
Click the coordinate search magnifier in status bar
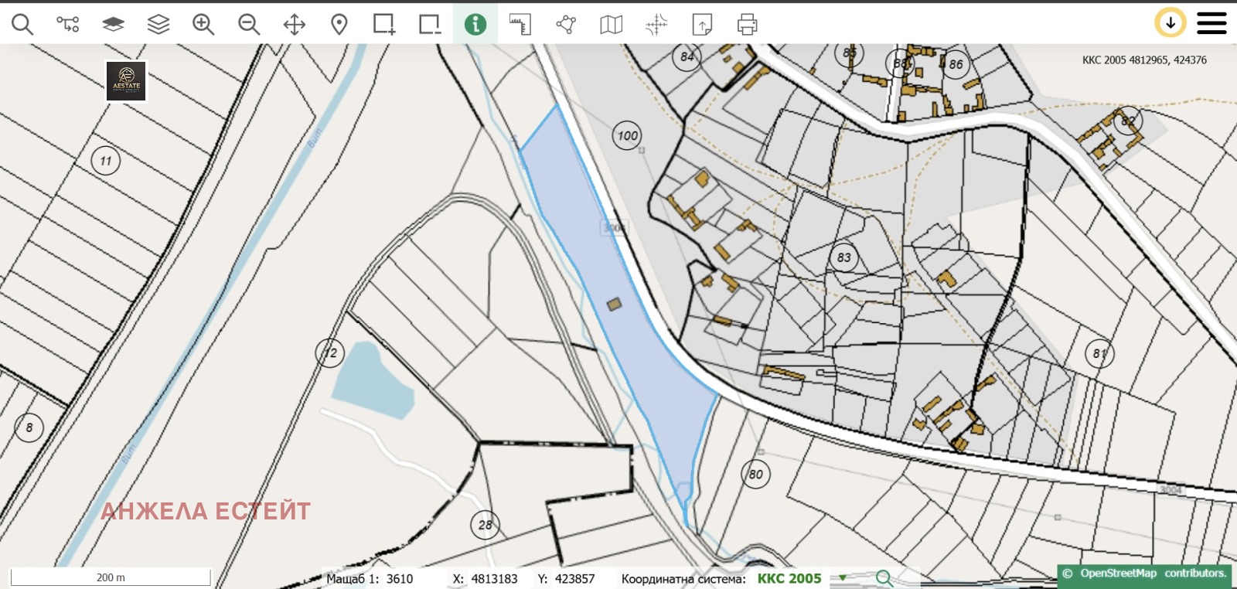pyautogui.click(x=884, y=578)
